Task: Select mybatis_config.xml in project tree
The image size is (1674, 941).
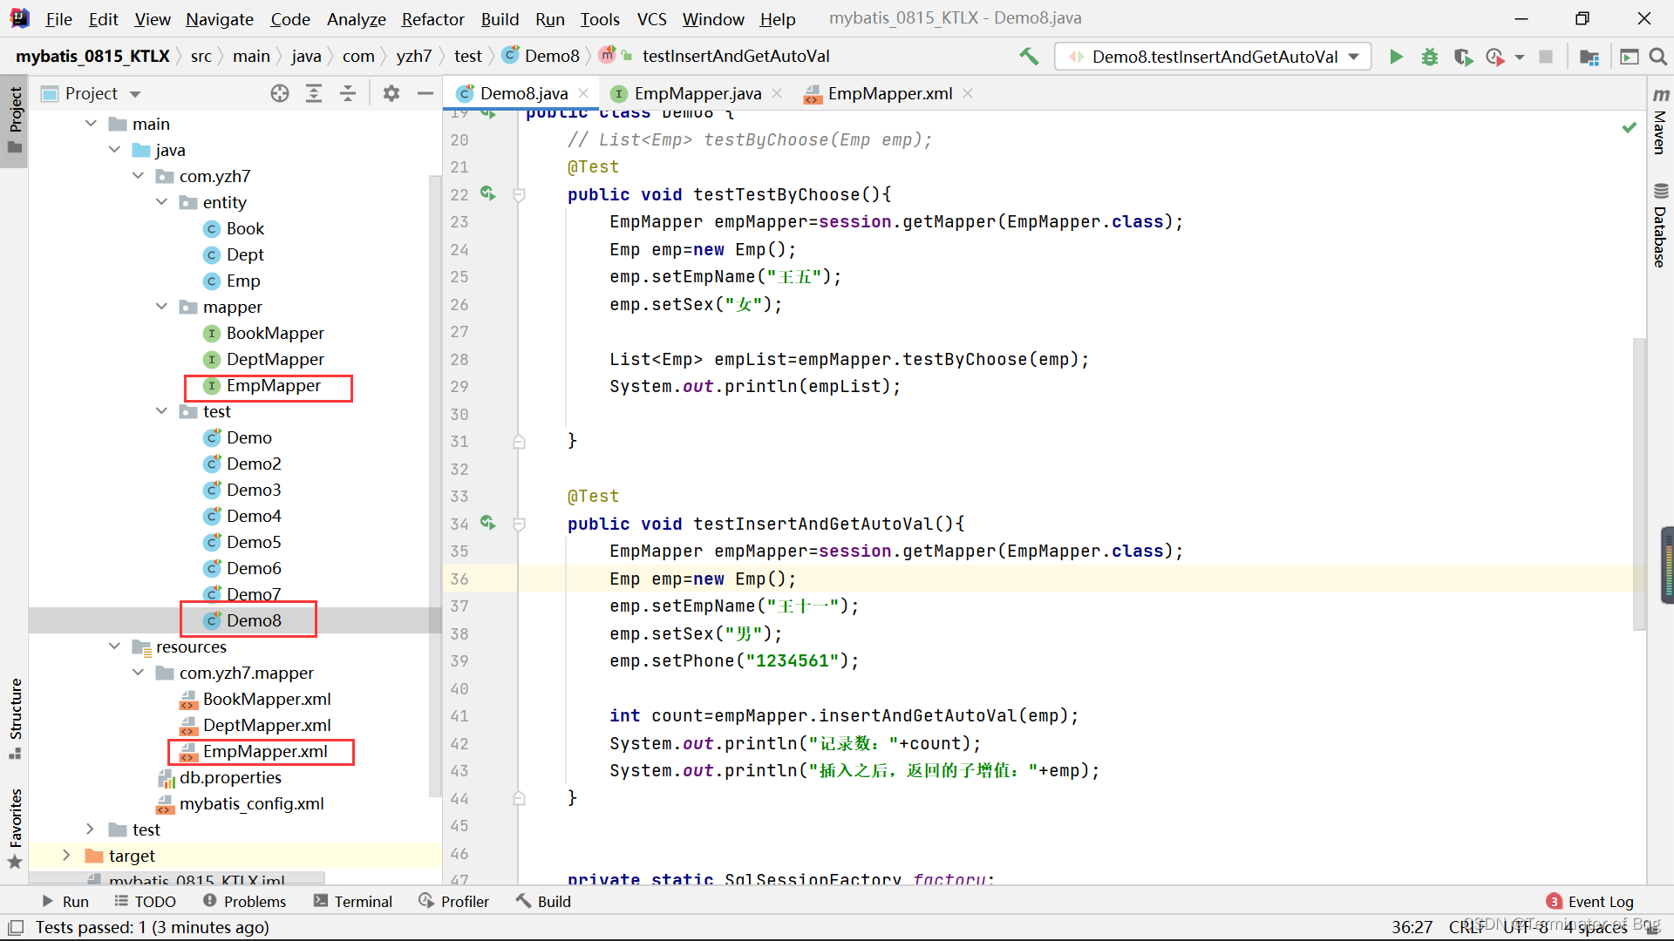Action: pos(251,803)
